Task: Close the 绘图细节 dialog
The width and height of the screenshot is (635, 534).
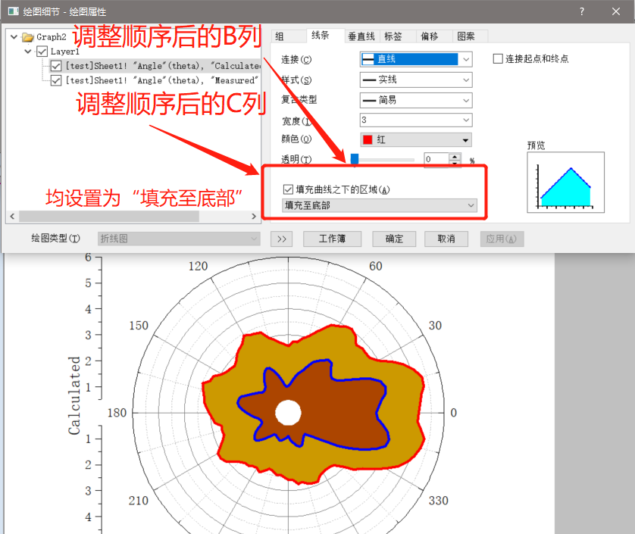Action: [x=616, y=11]
